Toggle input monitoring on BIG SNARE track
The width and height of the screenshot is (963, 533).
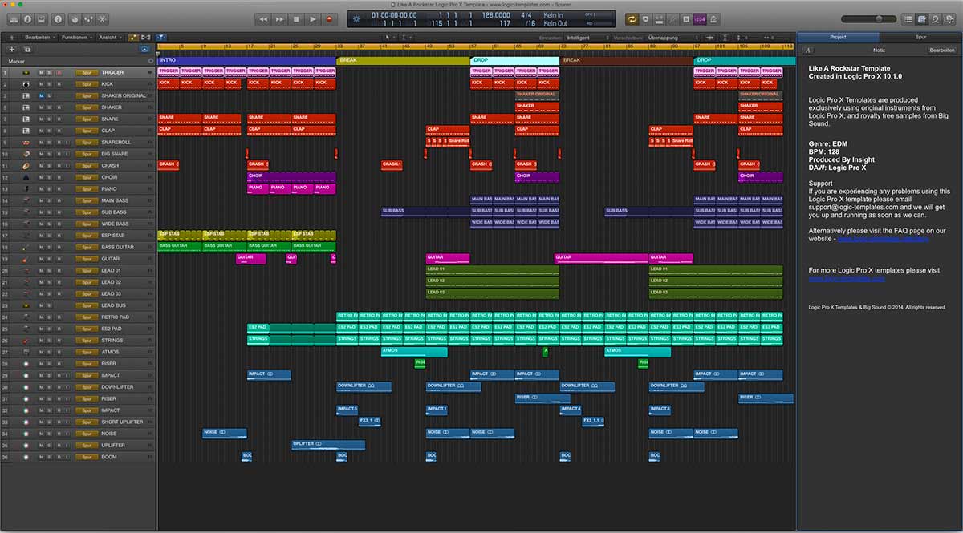click(67, 154)
